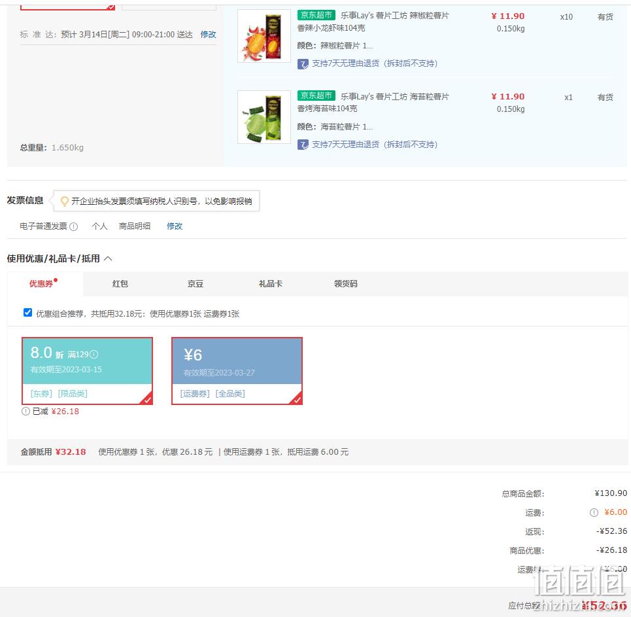Viewport: 631px width, 617px height.
Task: Click the info icon beside 已减 ¥26.18
Action: [26, 411]
